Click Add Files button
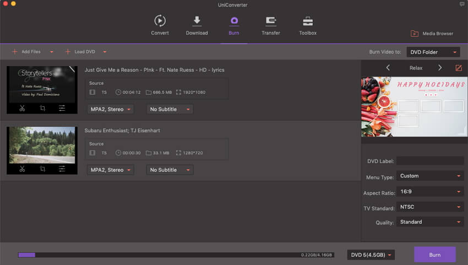The width and height of the screenshot is (468, 265). click(x=26, y=52)
